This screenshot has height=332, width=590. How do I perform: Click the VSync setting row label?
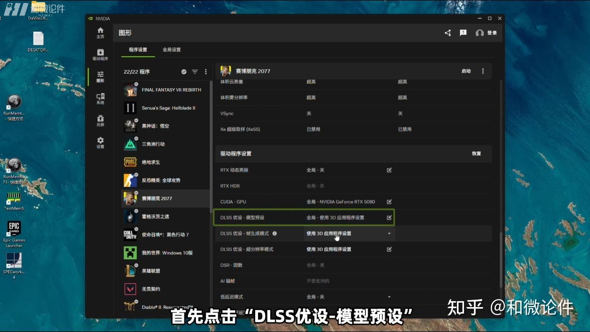(x=227, y=113)
